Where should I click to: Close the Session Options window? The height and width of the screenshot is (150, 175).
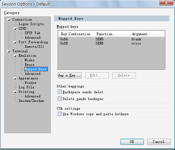coord(166,3)
